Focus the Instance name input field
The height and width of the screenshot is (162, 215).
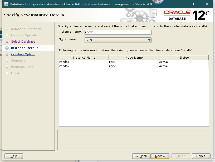pos(118,32)
